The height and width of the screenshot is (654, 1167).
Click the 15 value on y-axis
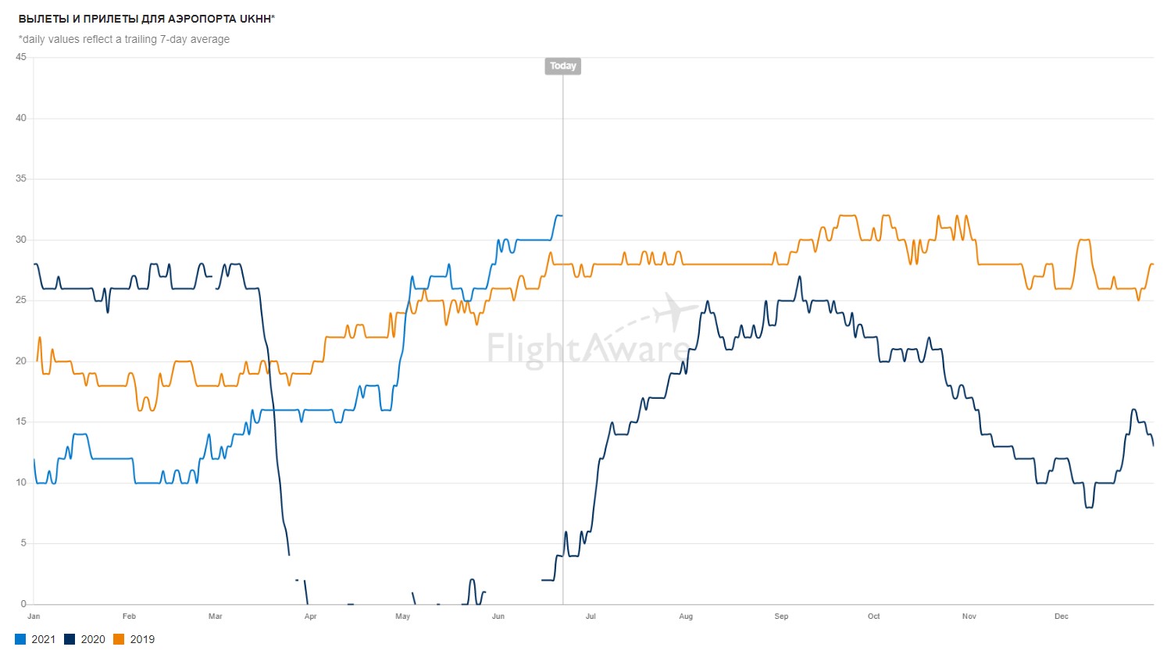(x=21, y=421)
